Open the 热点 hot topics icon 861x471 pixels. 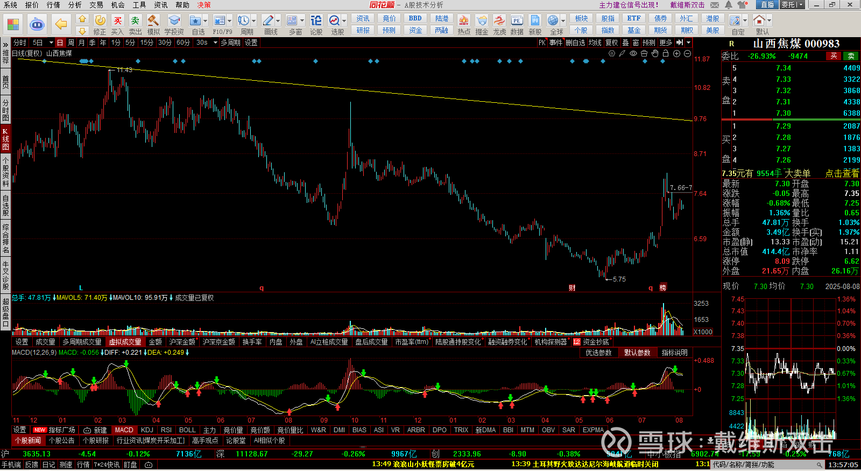463,20
